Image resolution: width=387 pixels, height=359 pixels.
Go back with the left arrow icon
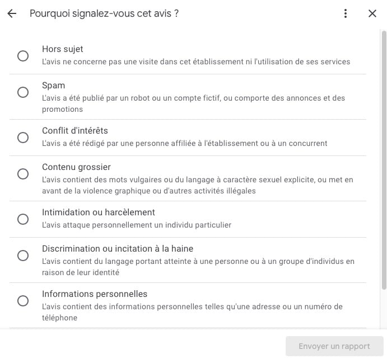12,13
